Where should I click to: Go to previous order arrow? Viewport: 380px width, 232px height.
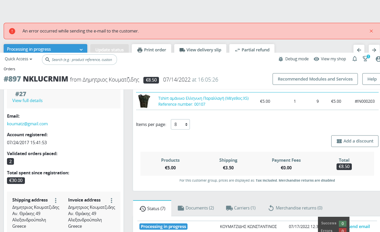click(x=359, y=50)
